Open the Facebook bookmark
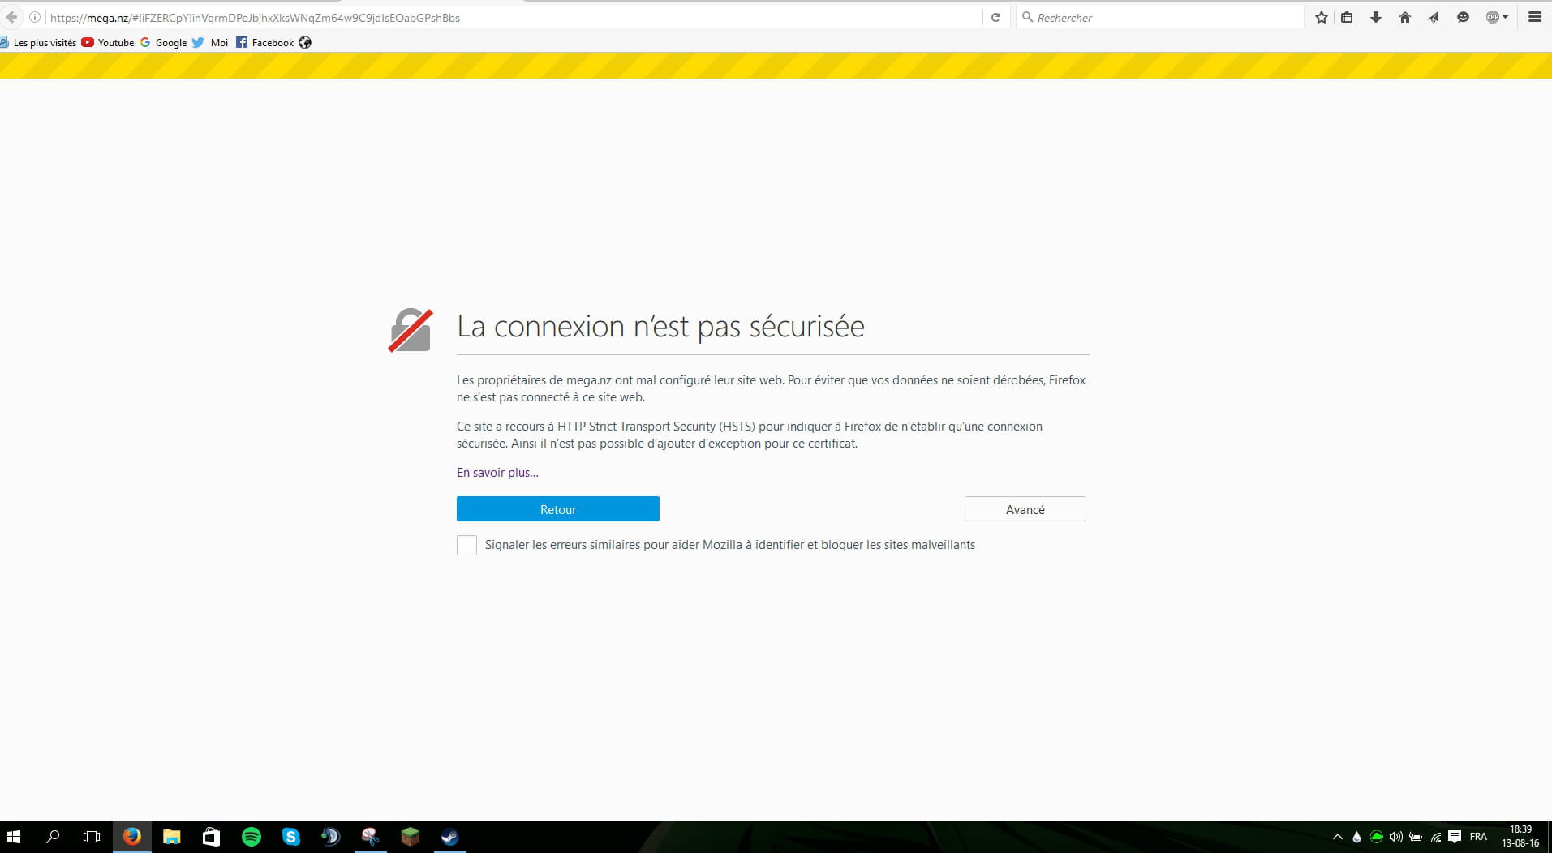 [264, 42]
